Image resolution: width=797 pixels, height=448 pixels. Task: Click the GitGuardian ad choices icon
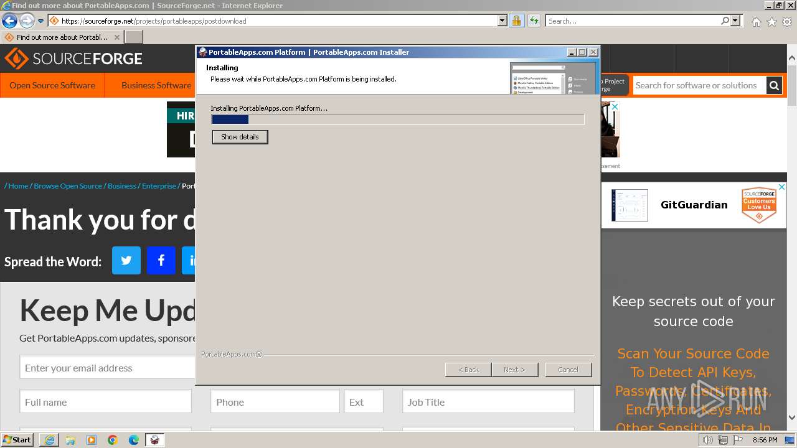pos(782,187)
